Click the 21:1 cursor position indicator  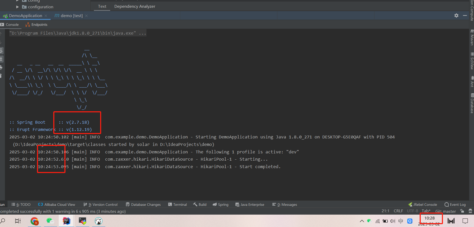[386, 211]
